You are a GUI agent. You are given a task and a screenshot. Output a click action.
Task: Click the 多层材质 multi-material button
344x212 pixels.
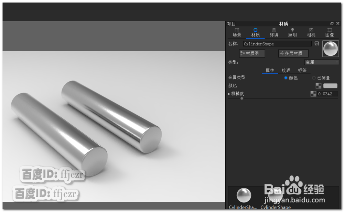click(x=293, y=53)
